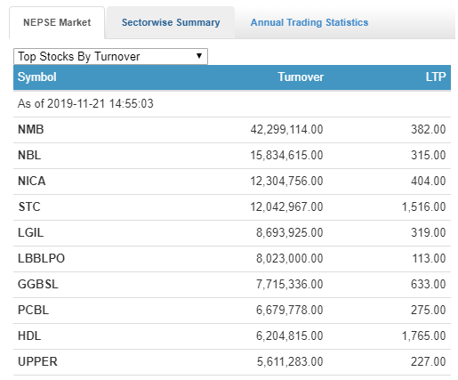Click GGBSL's LTP value 633.00

[x=428, y=285]
